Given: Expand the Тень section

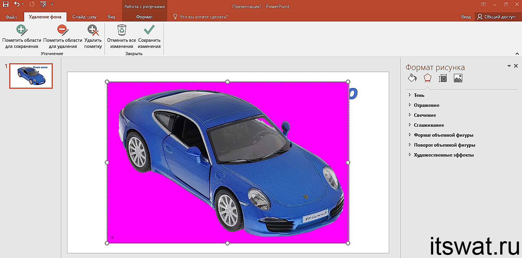Looking at the screenshot, I should (419, 95).
